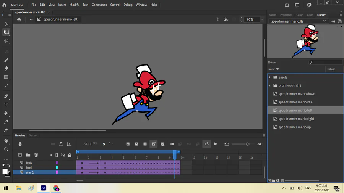Select the Asset Warp pin tool
Screen dimensions: 344x193
pyautogui.click(x=6, y=130)
